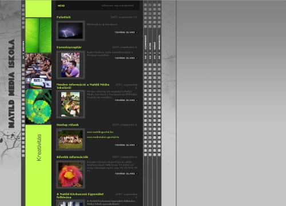Click the arrow icon beside Tovább olvas under Eseménynaptár
286x206 pixels.
coord(137,58)
